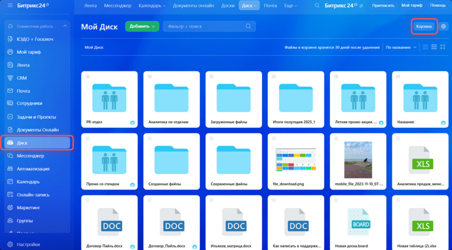Image resolution: width=452 pixels, height=250 pixels.
Task: Open the По названию sort dropdown
Action: (401, 47)
